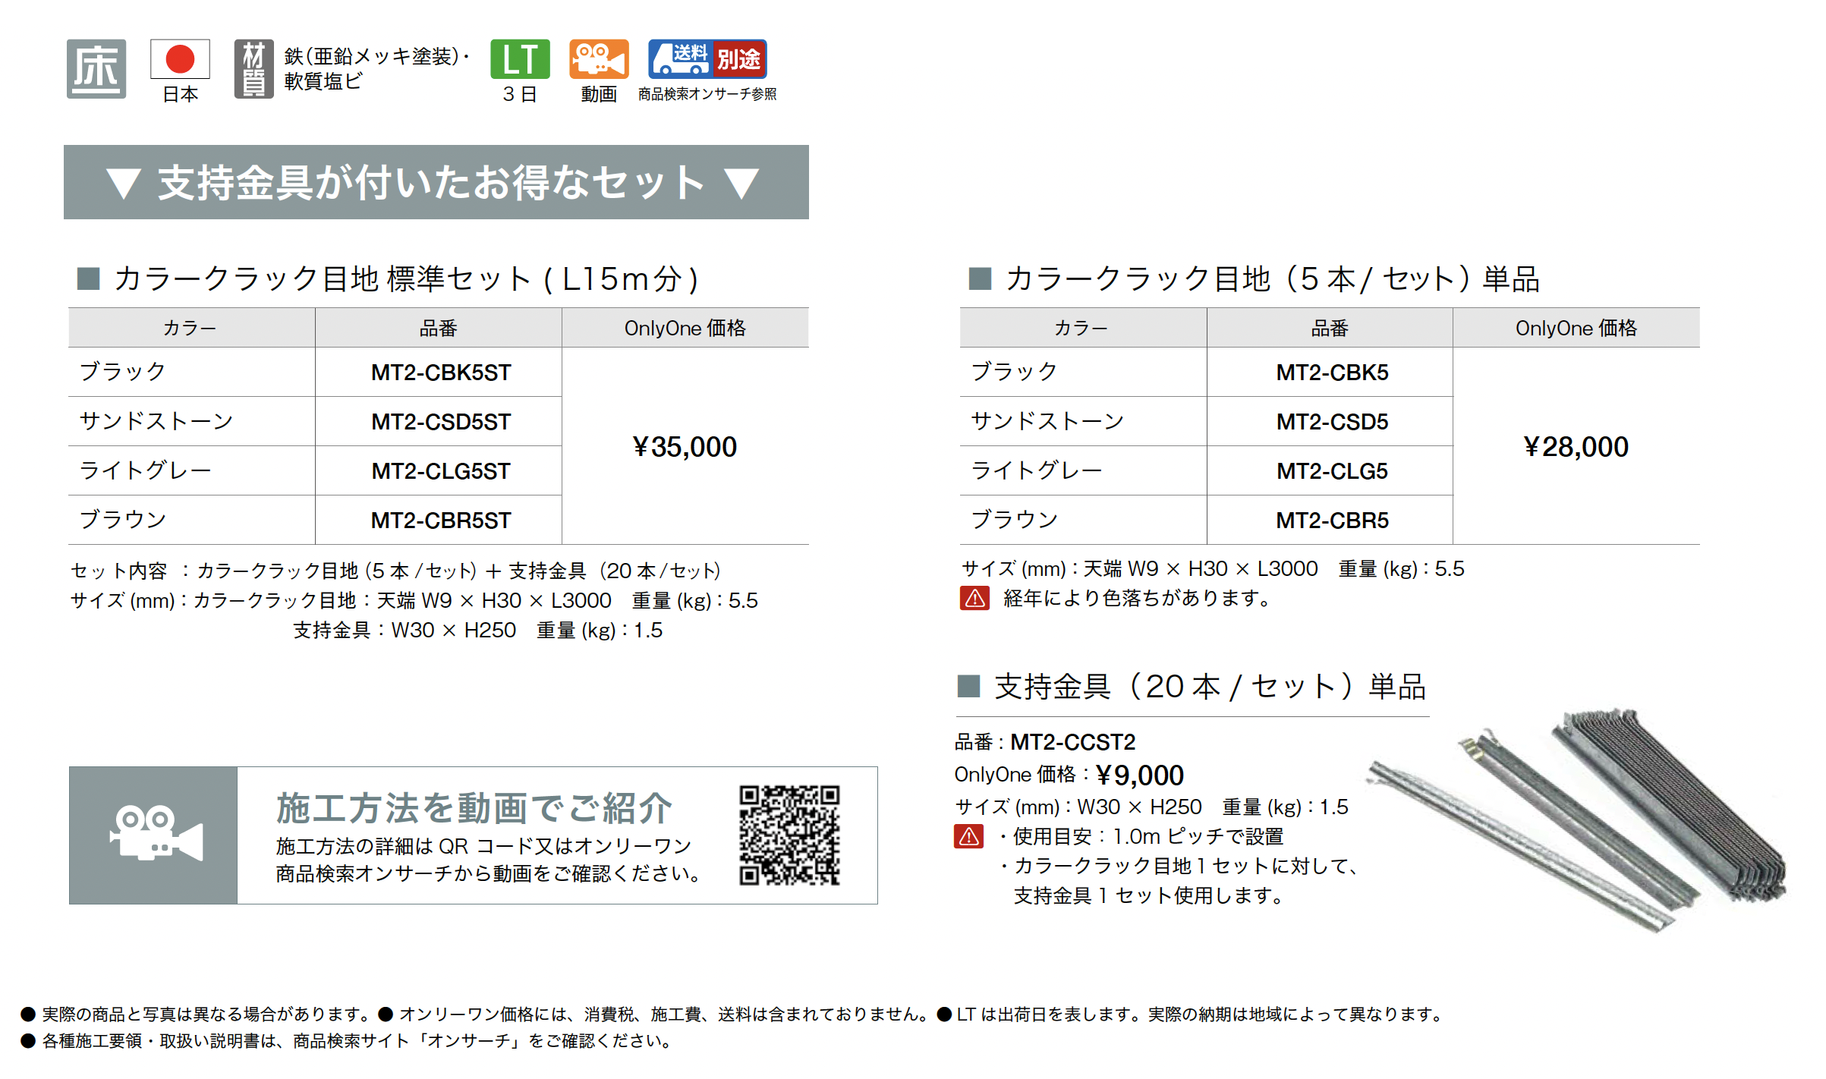The height and width of the screenshot is (1079, 1826).
Task: Click product number MT2-CCST2
Action: (1072, 741)
